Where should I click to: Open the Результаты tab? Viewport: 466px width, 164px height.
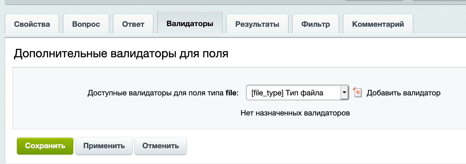click(257, 24)
